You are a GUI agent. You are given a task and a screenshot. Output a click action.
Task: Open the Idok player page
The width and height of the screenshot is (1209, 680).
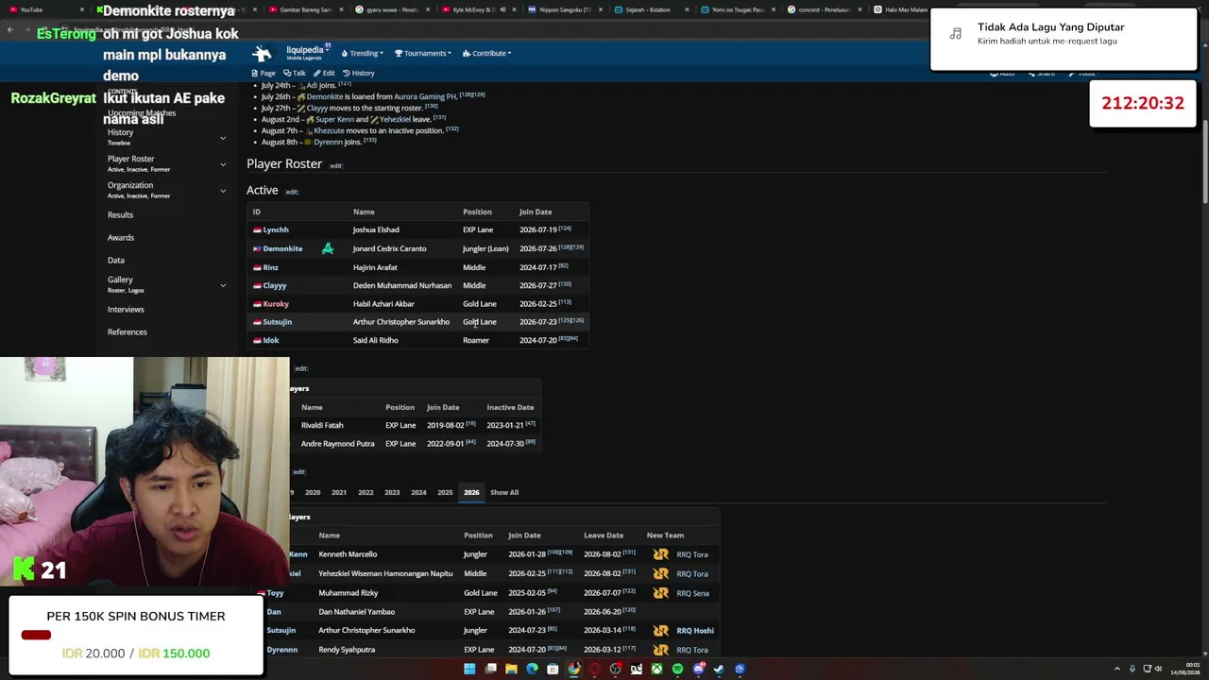coord(271,340)
